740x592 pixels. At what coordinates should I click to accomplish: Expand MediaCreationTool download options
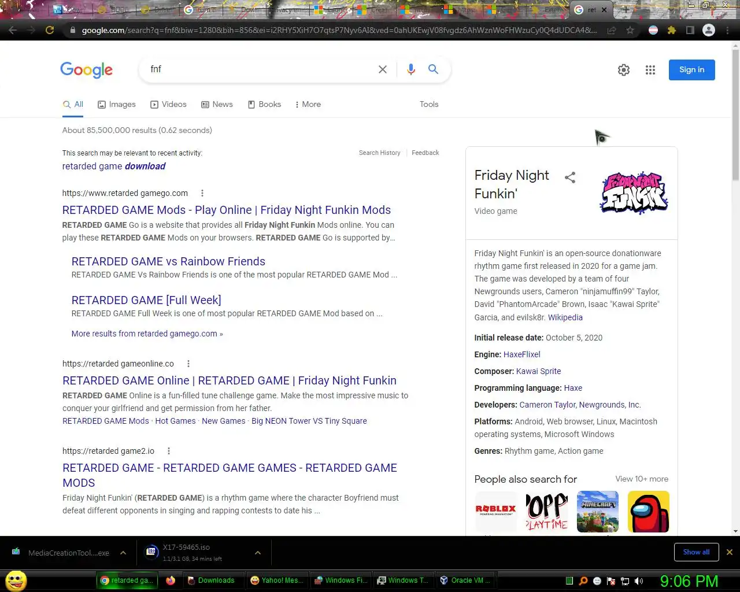click(x=123, y=553)
